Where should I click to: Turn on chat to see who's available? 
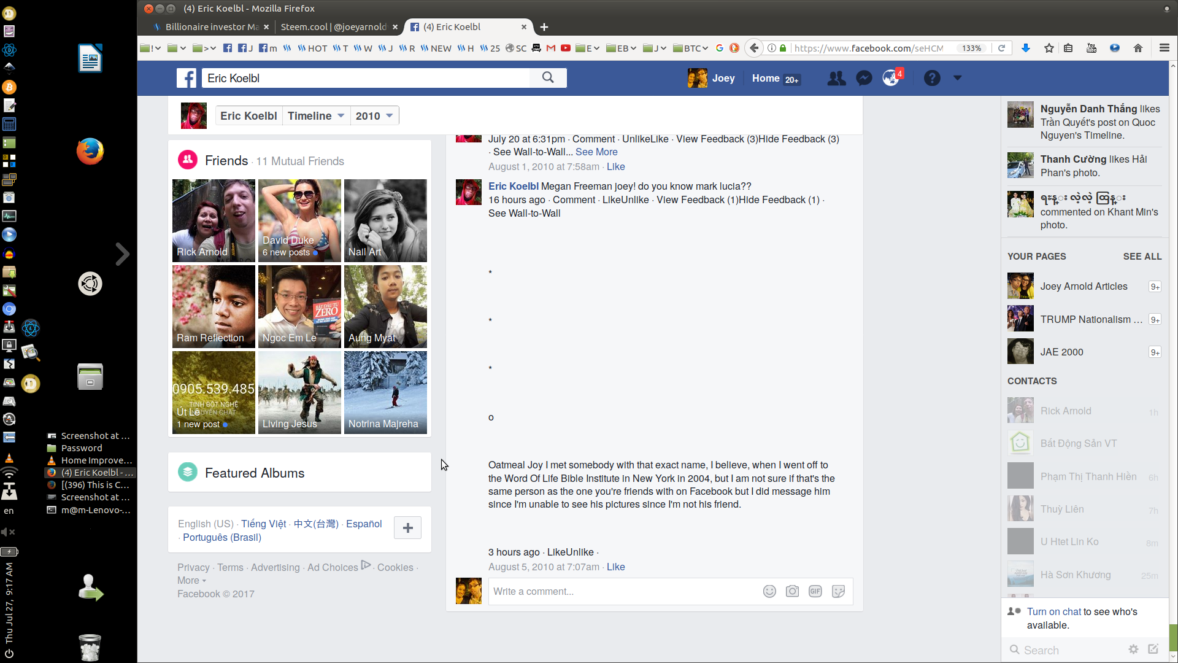point(1053,611)
